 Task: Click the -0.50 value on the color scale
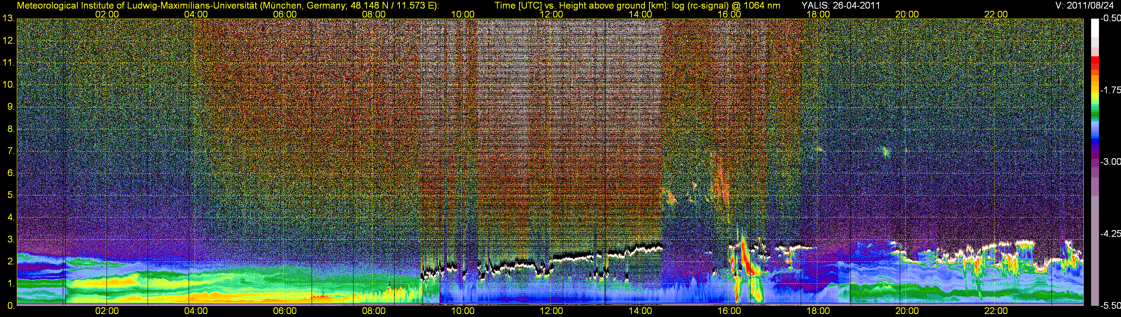click(1110, 18)
